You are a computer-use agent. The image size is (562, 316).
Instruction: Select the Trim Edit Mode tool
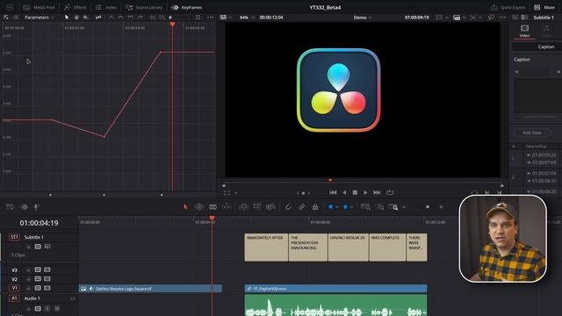click(x=199, y=207)
